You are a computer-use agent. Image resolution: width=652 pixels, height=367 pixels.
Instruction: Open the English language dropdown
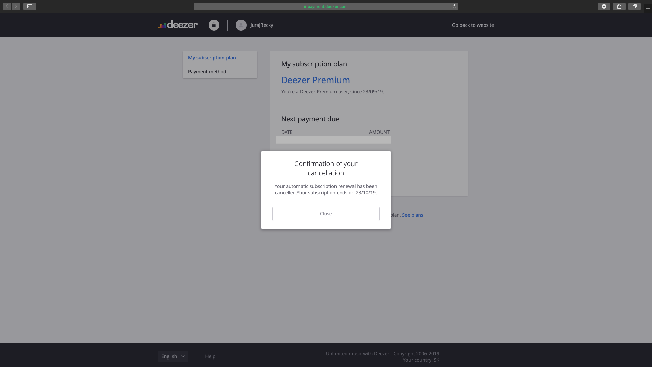(173, 356)
